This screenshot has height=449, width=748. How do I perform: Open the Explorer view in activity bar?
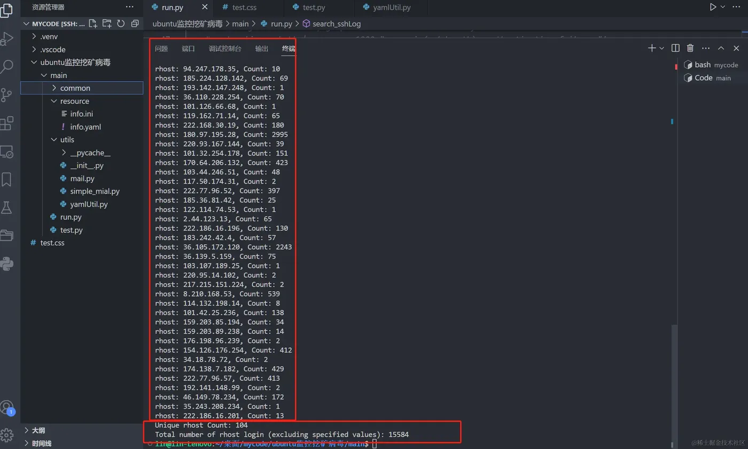click(6, 10)
